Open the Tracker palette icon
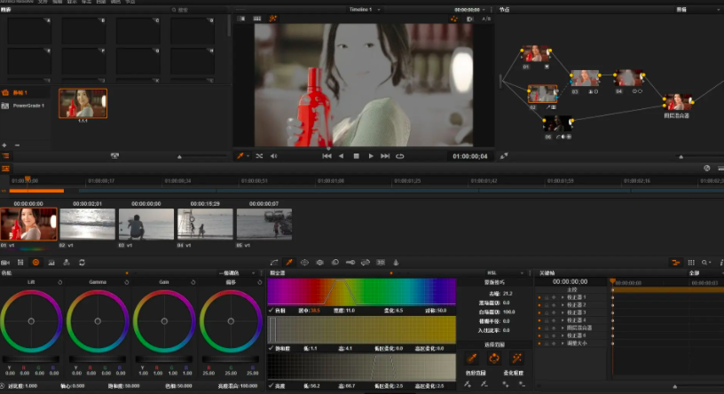The image size is (724, 394). pos(320,263)
